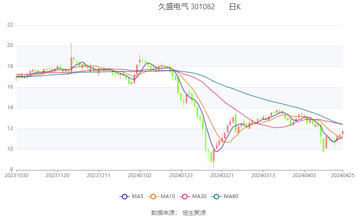Click the y-axis value 8 label

11,170
